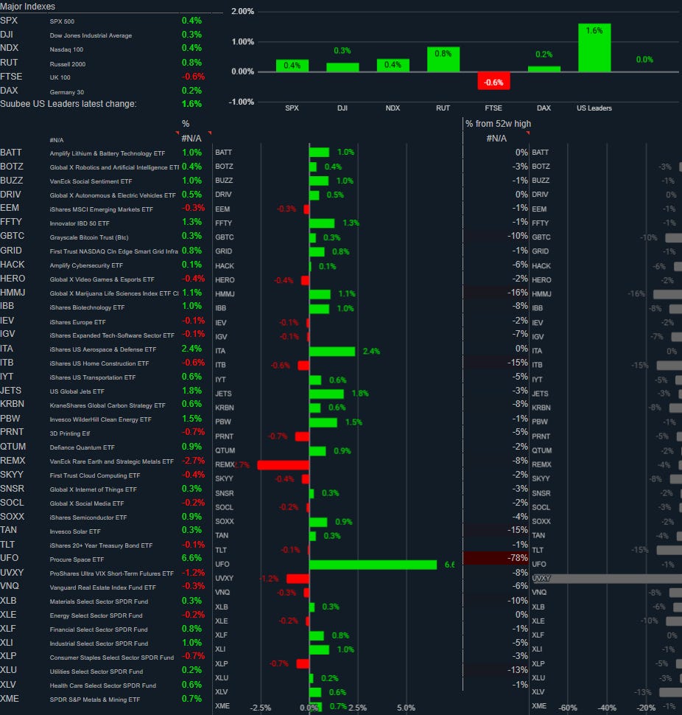Select the "Amplify Cybersecurity ETF" cell

[x=86, y=265]
